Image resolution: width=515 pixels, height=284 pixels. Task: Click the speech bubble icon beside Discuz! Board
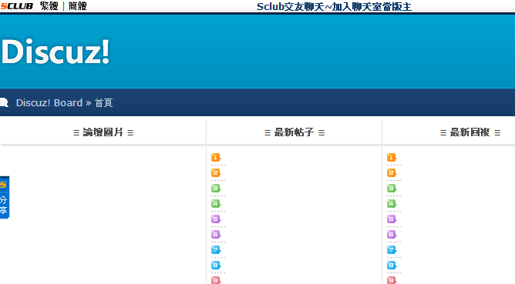point(4,102)
